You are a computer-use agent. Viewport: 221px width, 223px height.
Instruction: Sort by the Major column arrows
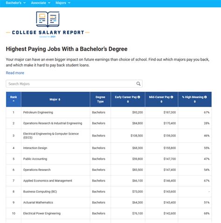59,100
